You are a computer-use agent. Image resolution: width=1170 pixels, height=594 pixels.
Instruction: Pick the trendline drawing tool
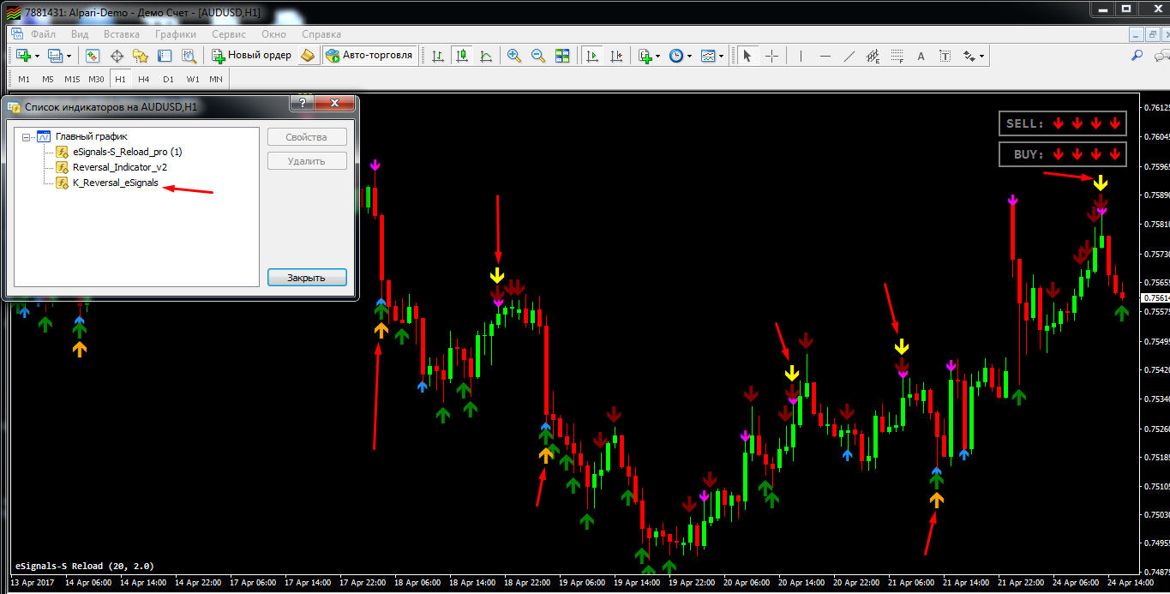849,56
